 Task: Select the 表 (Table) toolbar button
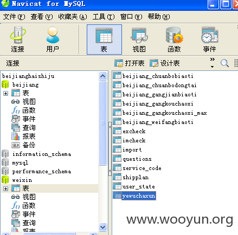click(x=104, y=40)
